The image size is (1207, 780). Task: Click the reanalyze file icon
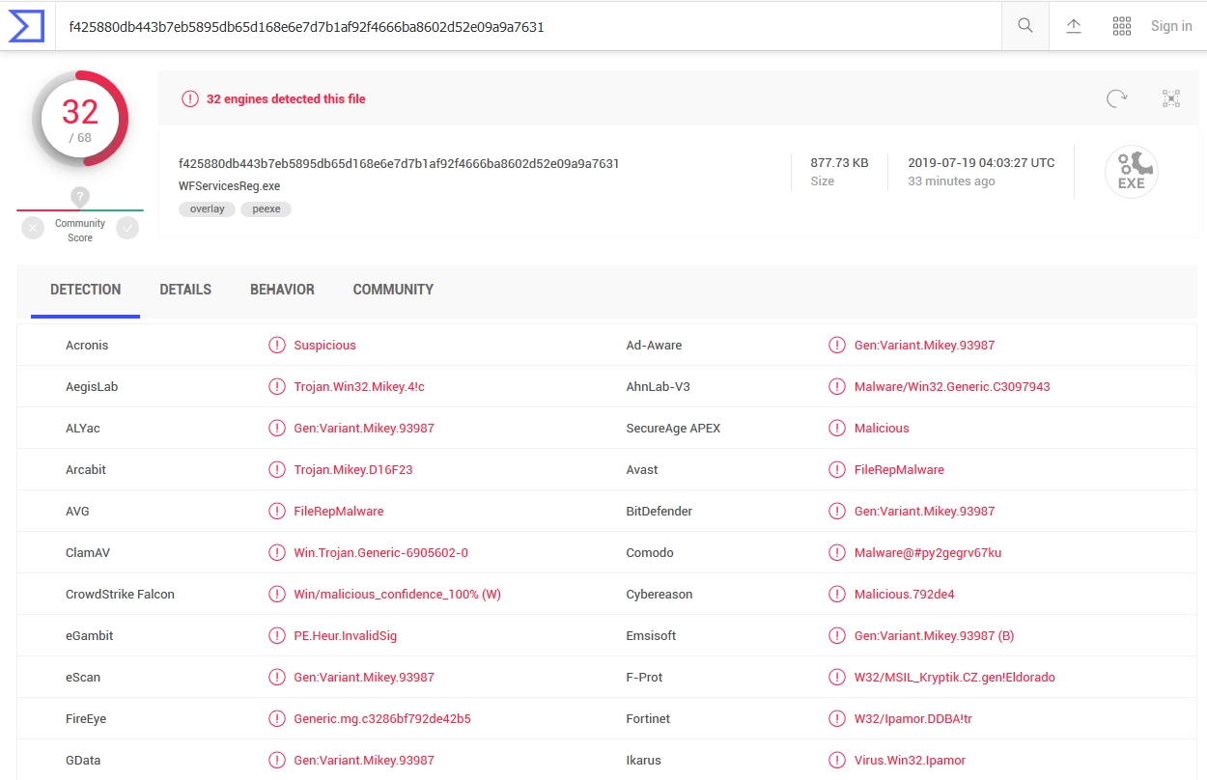click(1116, 97)
